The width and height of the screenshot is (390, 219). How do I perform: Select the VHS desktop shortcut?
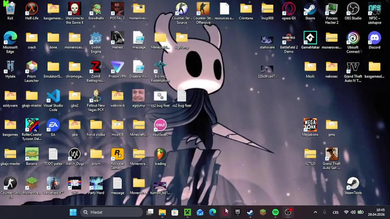click(75, 186)
